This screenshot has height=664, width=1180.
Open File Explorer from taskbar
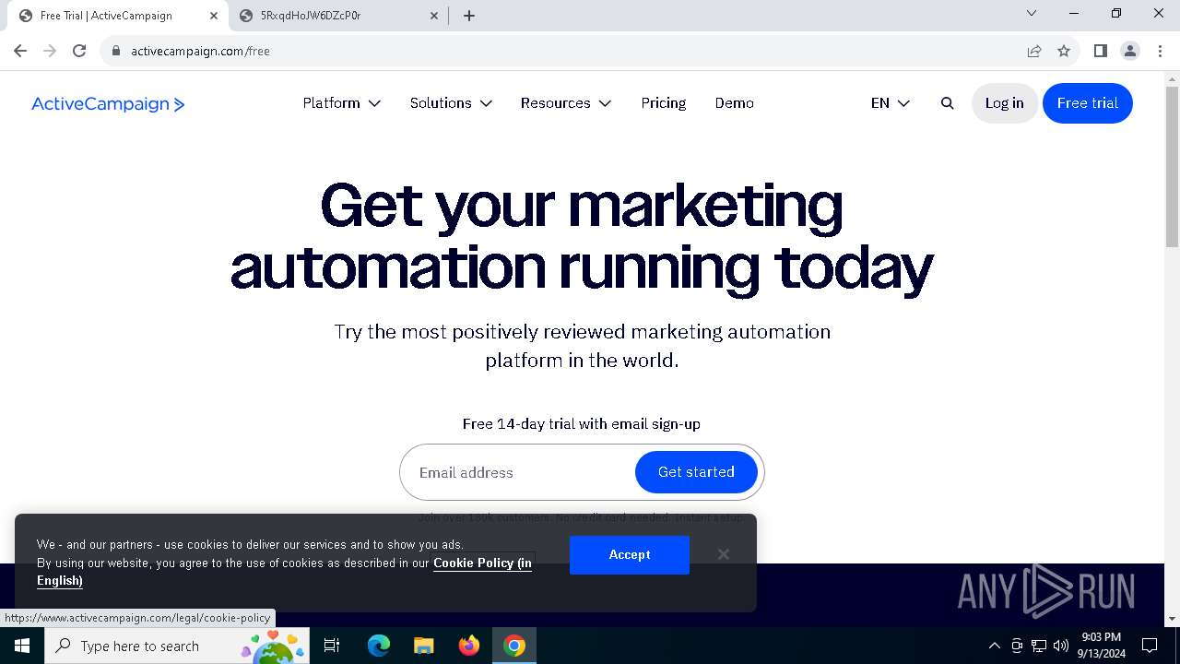pyautogui.click(x=423, y=646)
